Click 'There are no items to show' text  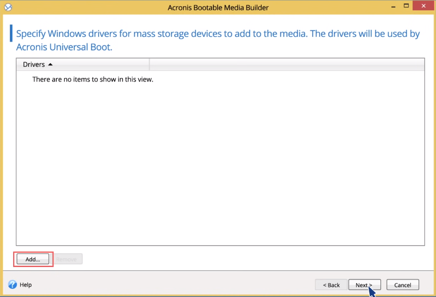93,79
